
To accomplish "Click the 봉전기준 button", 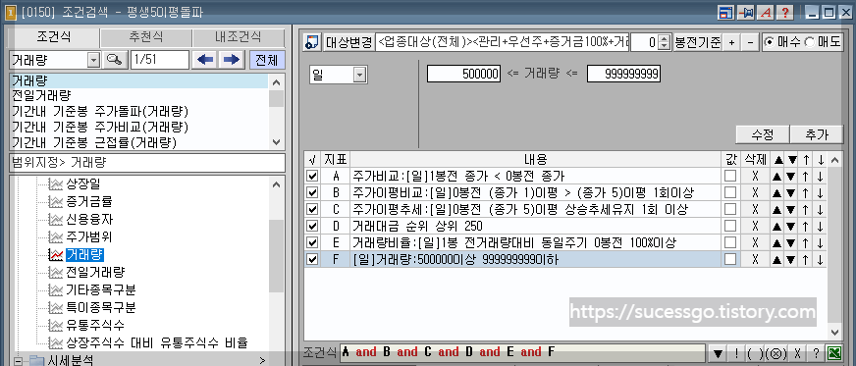I will click(697, 42).
